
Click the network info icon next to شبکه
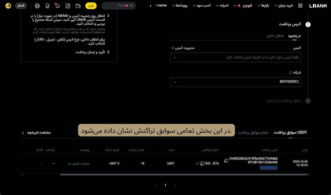point(290,72)
